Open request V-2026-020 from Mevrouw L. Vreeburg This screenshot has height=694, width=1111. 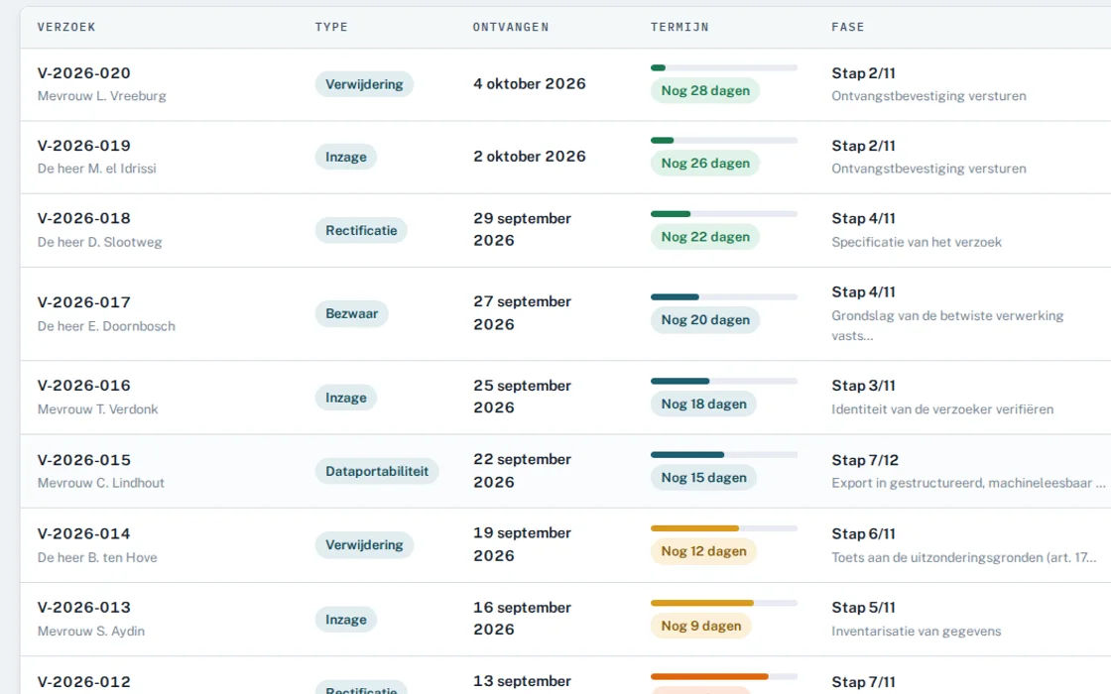tap(565, 84)
